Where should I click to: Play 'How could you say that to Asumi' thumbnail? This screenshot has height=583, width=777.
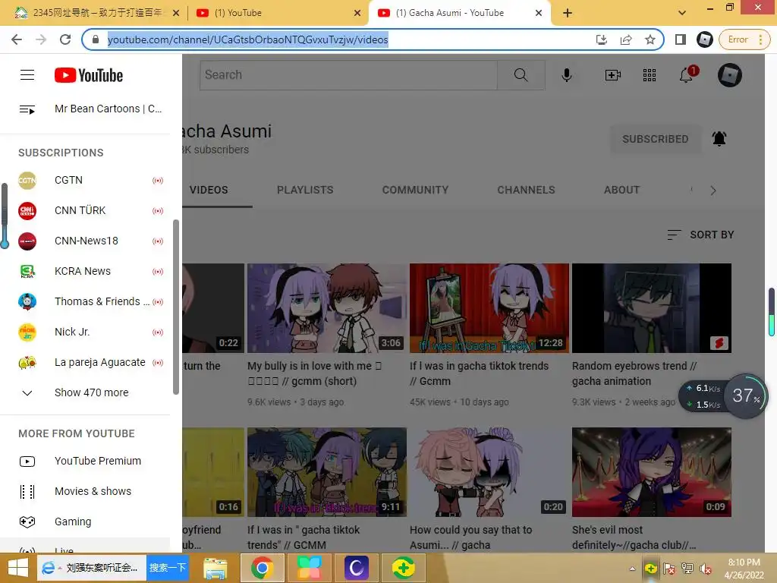point(489,472)
